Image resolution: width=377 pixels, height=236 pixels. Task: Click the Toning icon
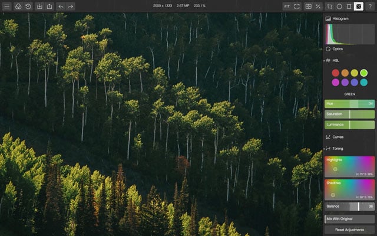328,149
